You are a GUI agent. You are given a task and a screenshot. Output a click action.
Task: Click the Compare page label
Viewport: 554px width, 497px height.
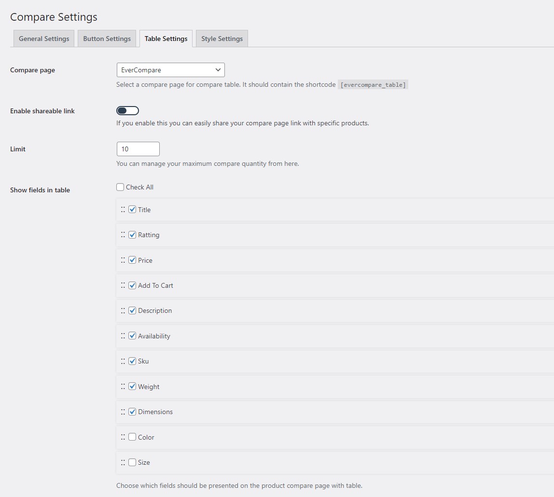[32, 70]
